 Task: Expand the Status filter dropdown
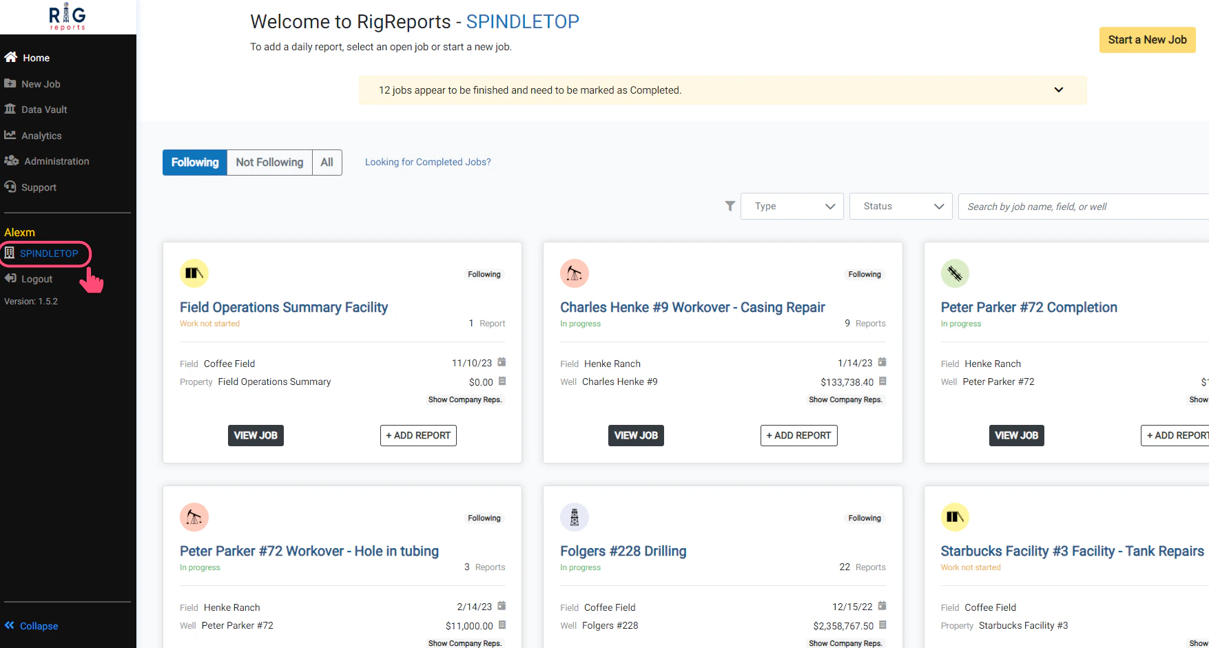click(x=900, y=206)
